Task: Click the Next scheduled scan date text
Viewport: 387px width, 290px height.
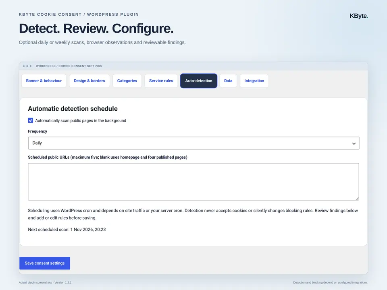Action: (x=67, y=230)
